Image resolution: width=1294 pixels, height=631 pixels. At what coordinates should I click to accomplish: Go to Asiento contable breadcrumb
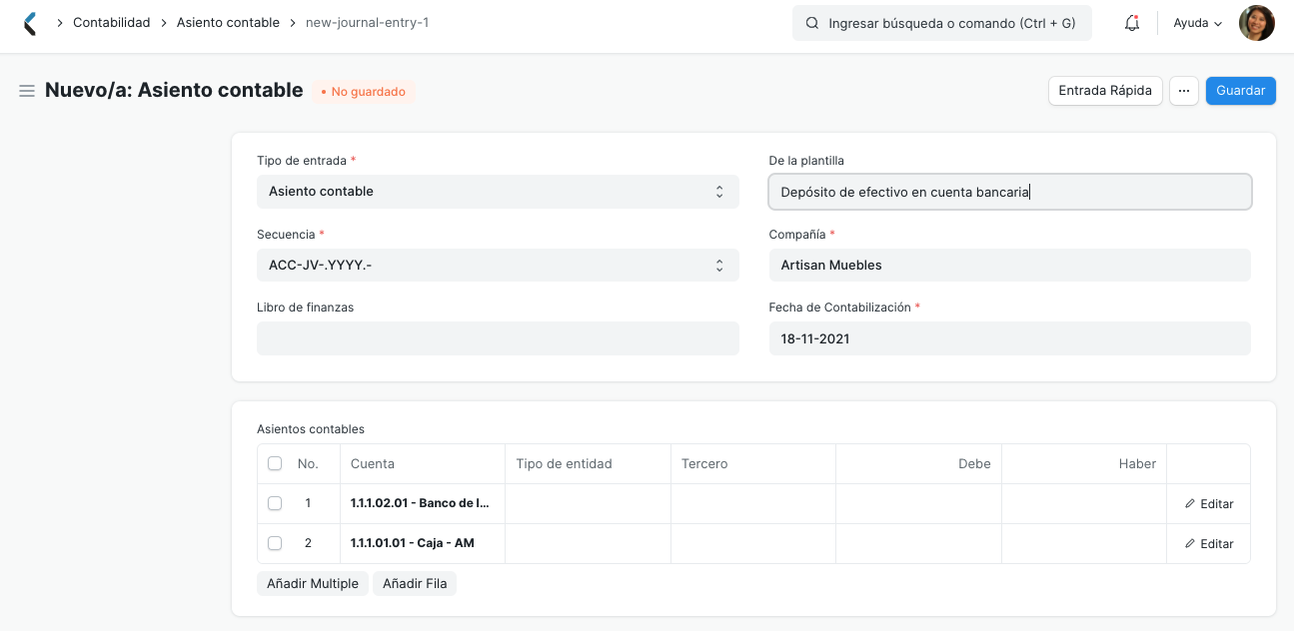228,22
